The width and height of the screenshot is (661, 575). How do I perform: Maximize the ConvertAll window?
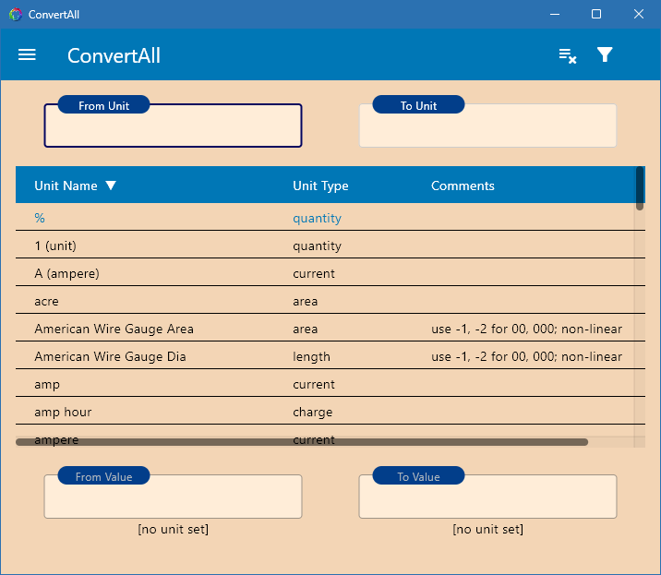(x=596, y=14)
